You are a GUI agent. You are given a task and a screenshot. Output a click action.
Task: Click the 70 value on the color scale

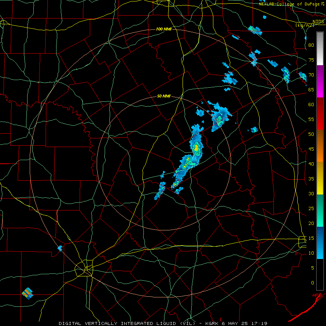click(x=311, y=75)
